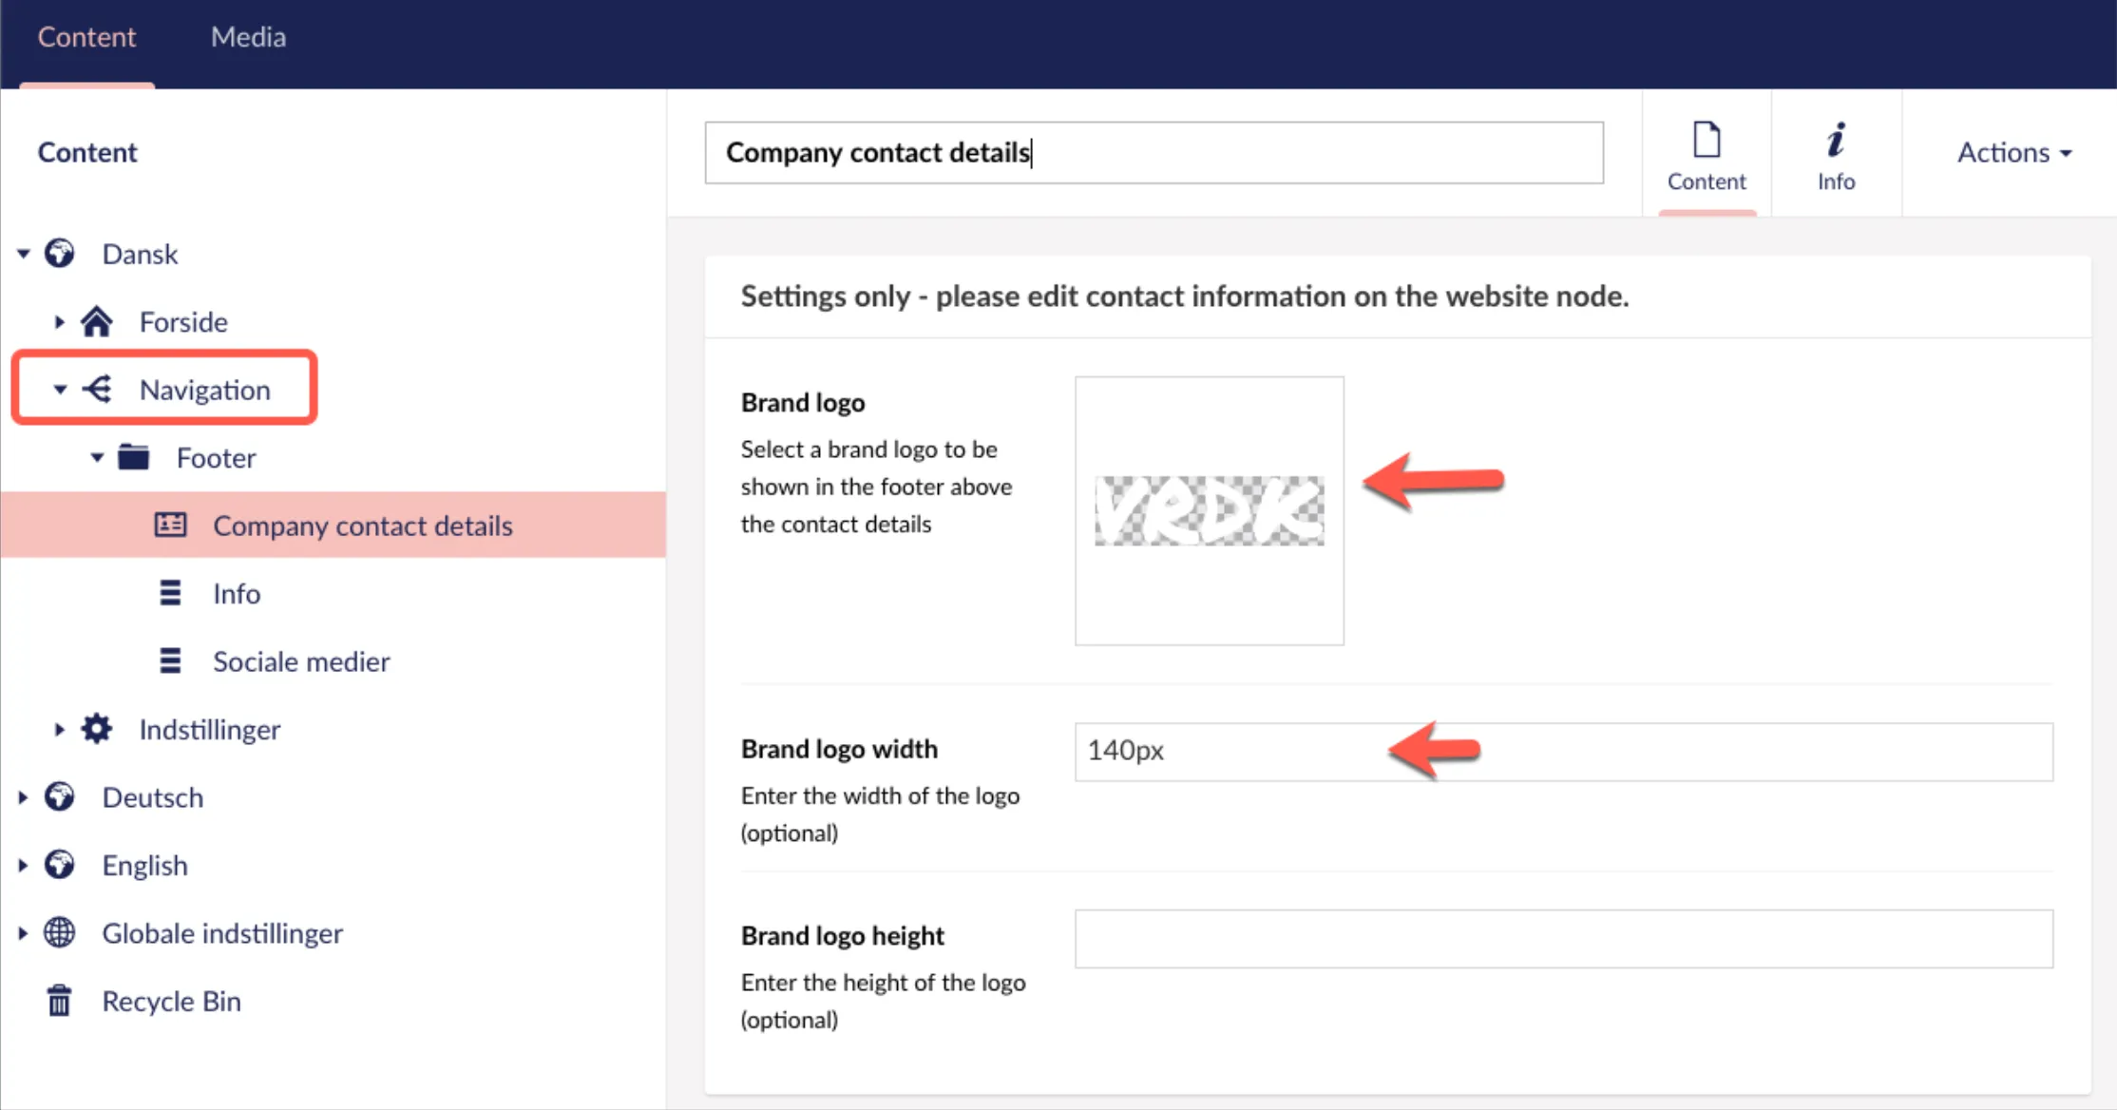Click the Navigation tree branch icon
This screenshot has height=1110, width=2117.
click(96, 389)
